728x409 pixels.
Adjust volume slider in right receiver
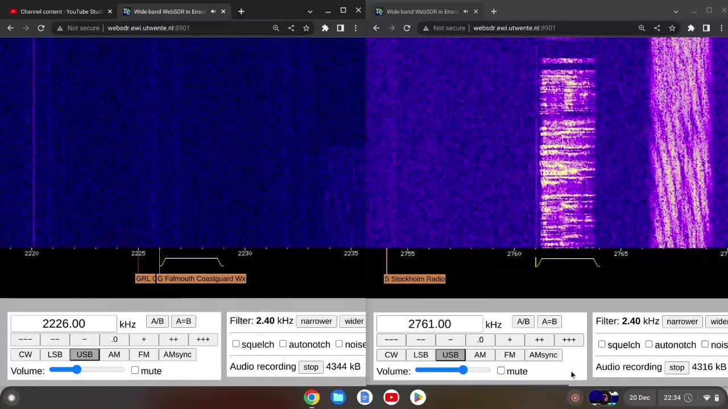(453, 370)
